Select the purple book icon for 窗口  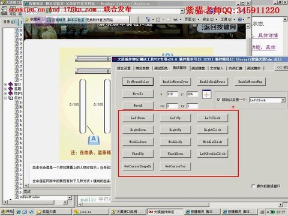(x=11, y=84)
